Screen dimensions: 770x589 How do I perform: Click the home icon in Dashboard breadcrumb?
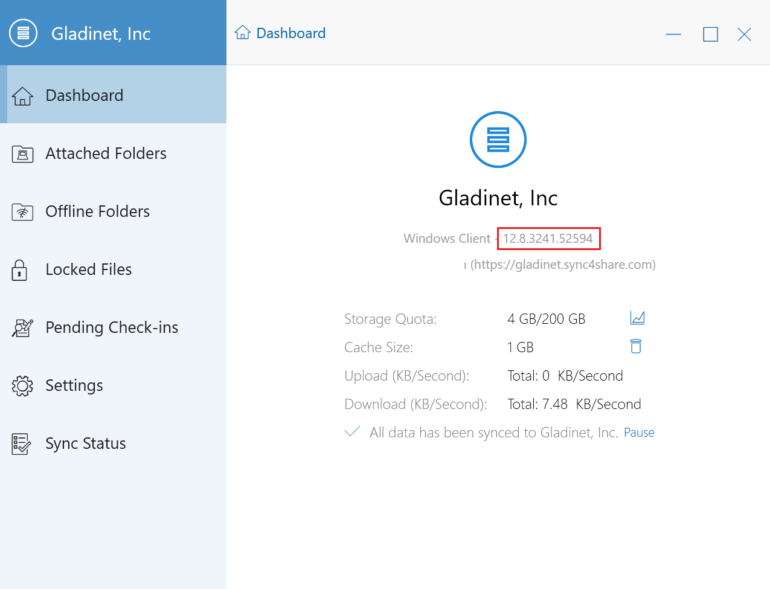(x=243, y=33)
